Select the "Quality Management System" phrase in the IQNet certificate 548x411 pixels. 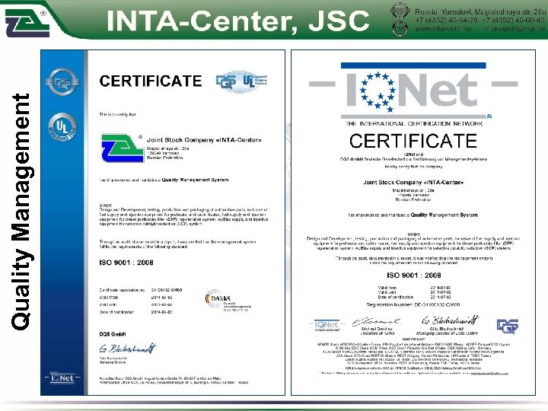(444, 215)
